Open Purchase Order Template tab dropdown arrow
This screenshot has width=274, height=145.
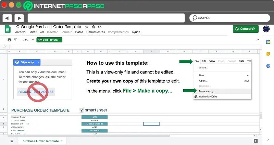[x=62, y=141]
